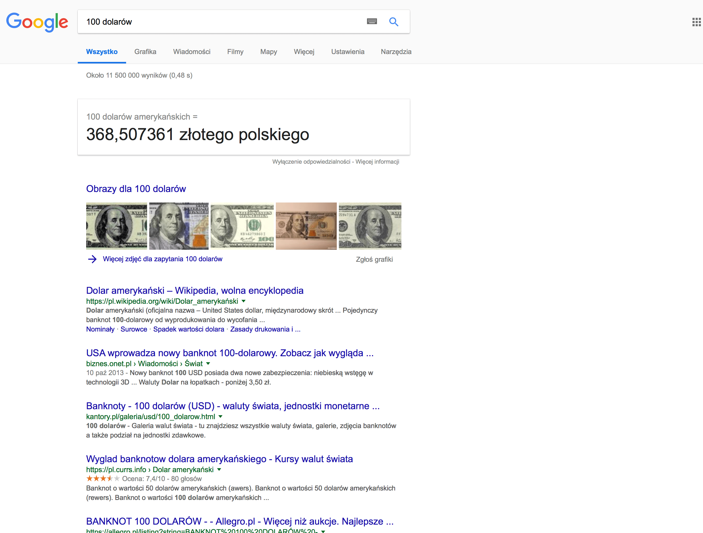Open Zasady drukowania i ... sitelink
Viewport: 703px width, 533px height.
[x=265, y=329]
